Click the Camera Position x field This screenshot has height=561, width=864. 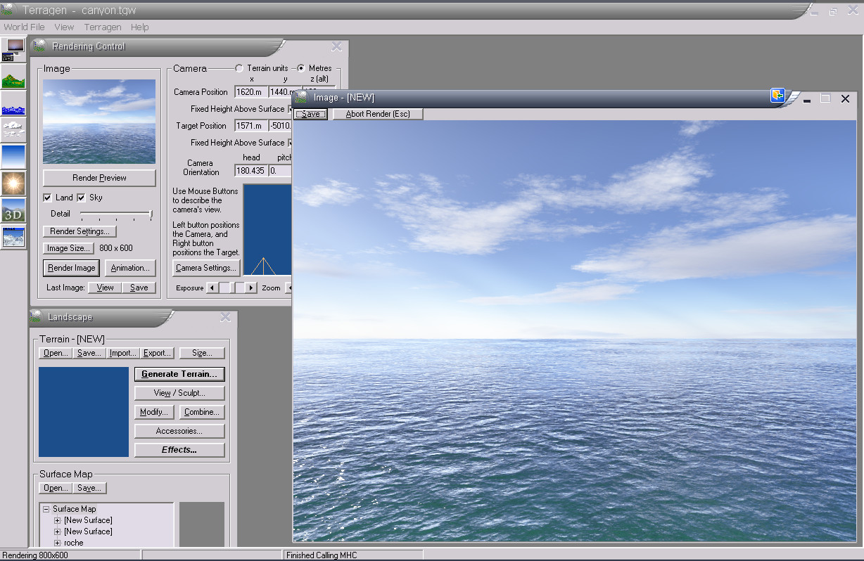click(x=251, y=92)
